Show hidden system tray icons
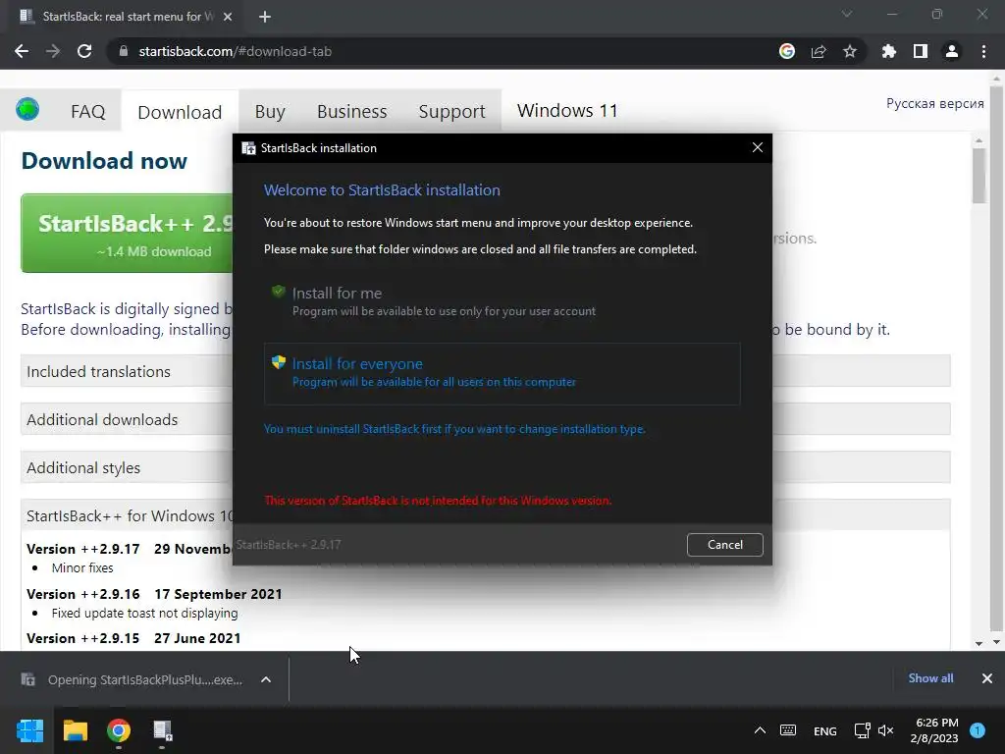Image resolution: width=1005 pixels, height=754 pixels. pos(760,730)
